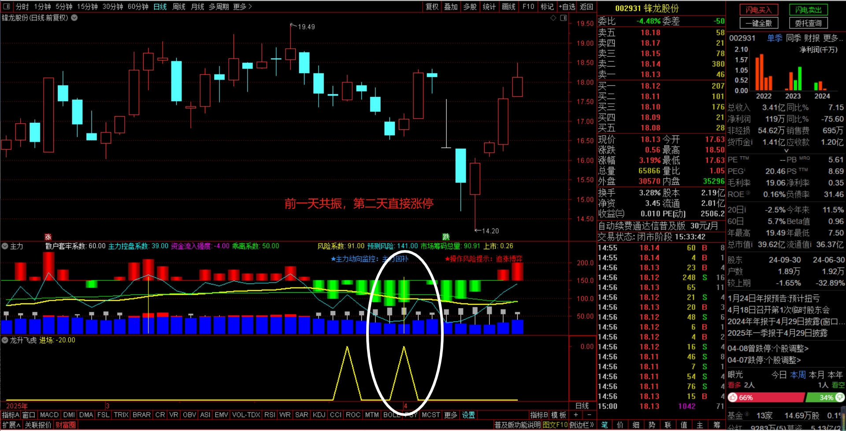Switch to the 5分钟 period
This screenshot has height=431, width=846.
click(64, 7)
